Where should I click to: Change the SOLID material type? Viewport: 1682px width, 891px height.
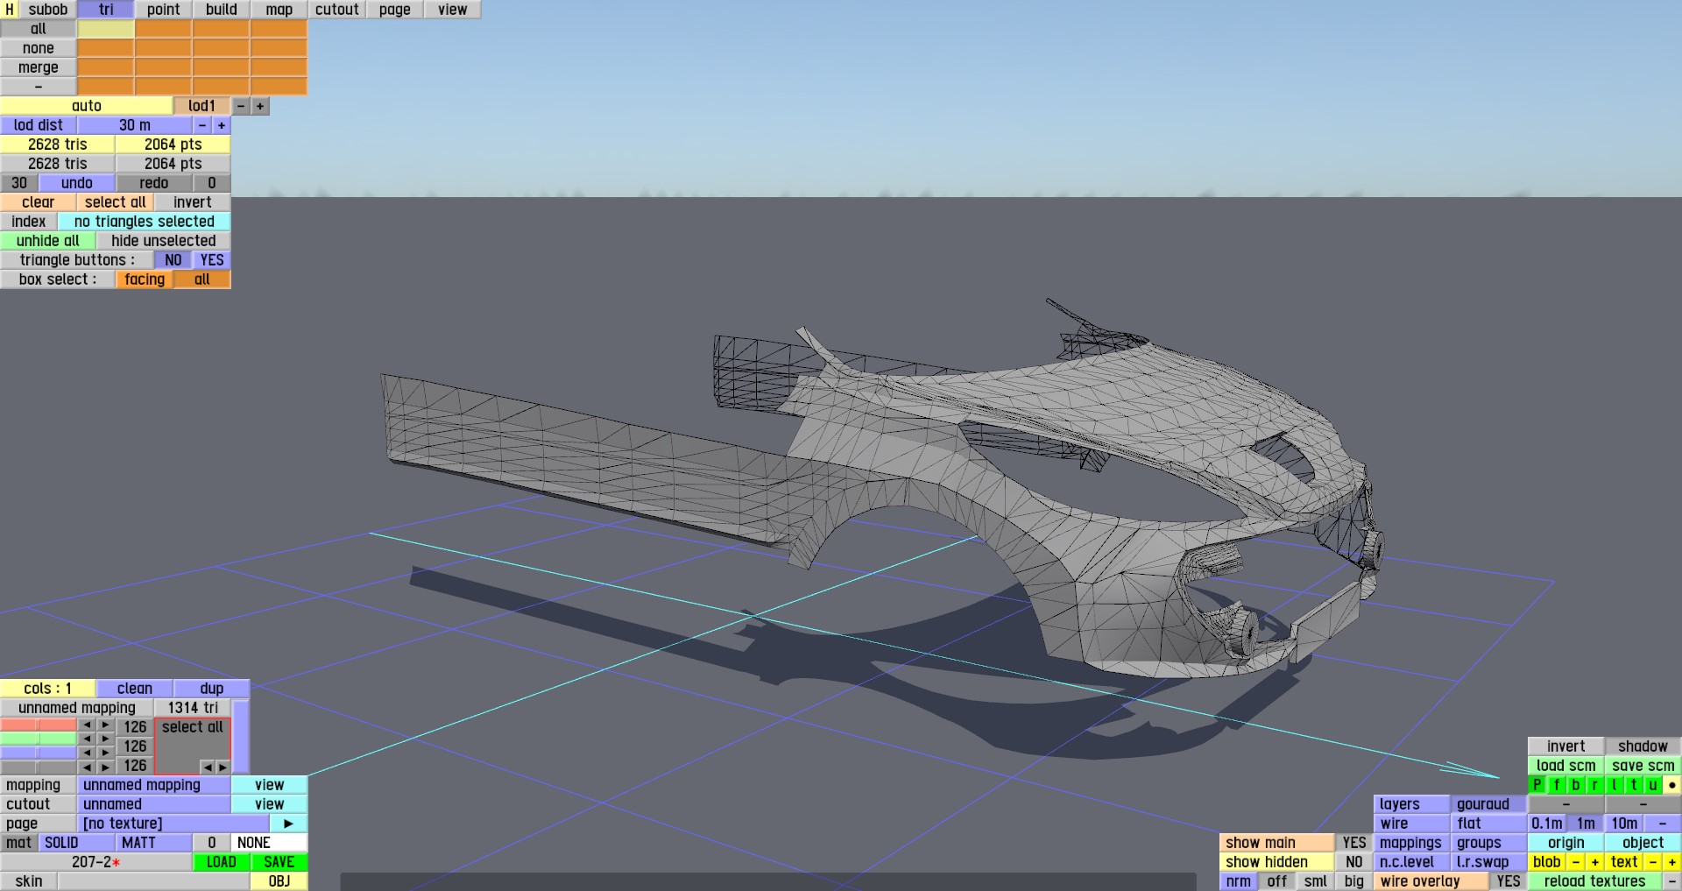[77, 843]
